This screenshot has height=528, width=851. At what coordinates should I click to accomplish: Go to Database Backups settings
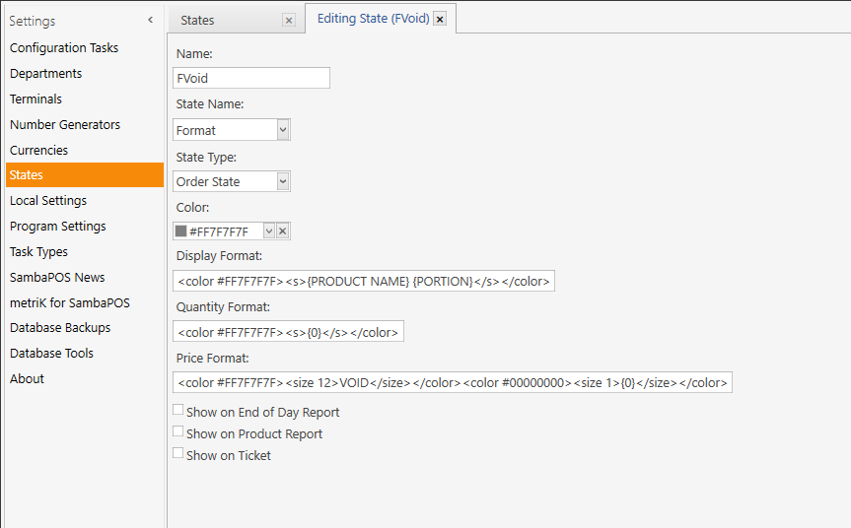pos(60,327)
